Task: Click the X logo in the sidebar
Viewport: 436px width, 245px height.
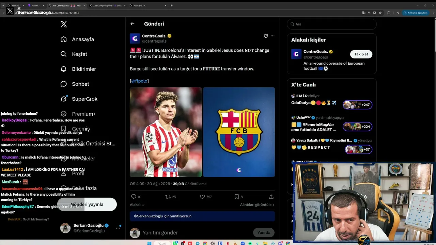Action: coord(64,24)
